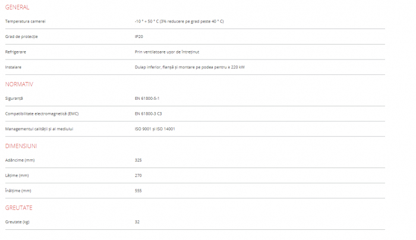
Task: Click the Refrigerare row label
Action: coord(15,52)
